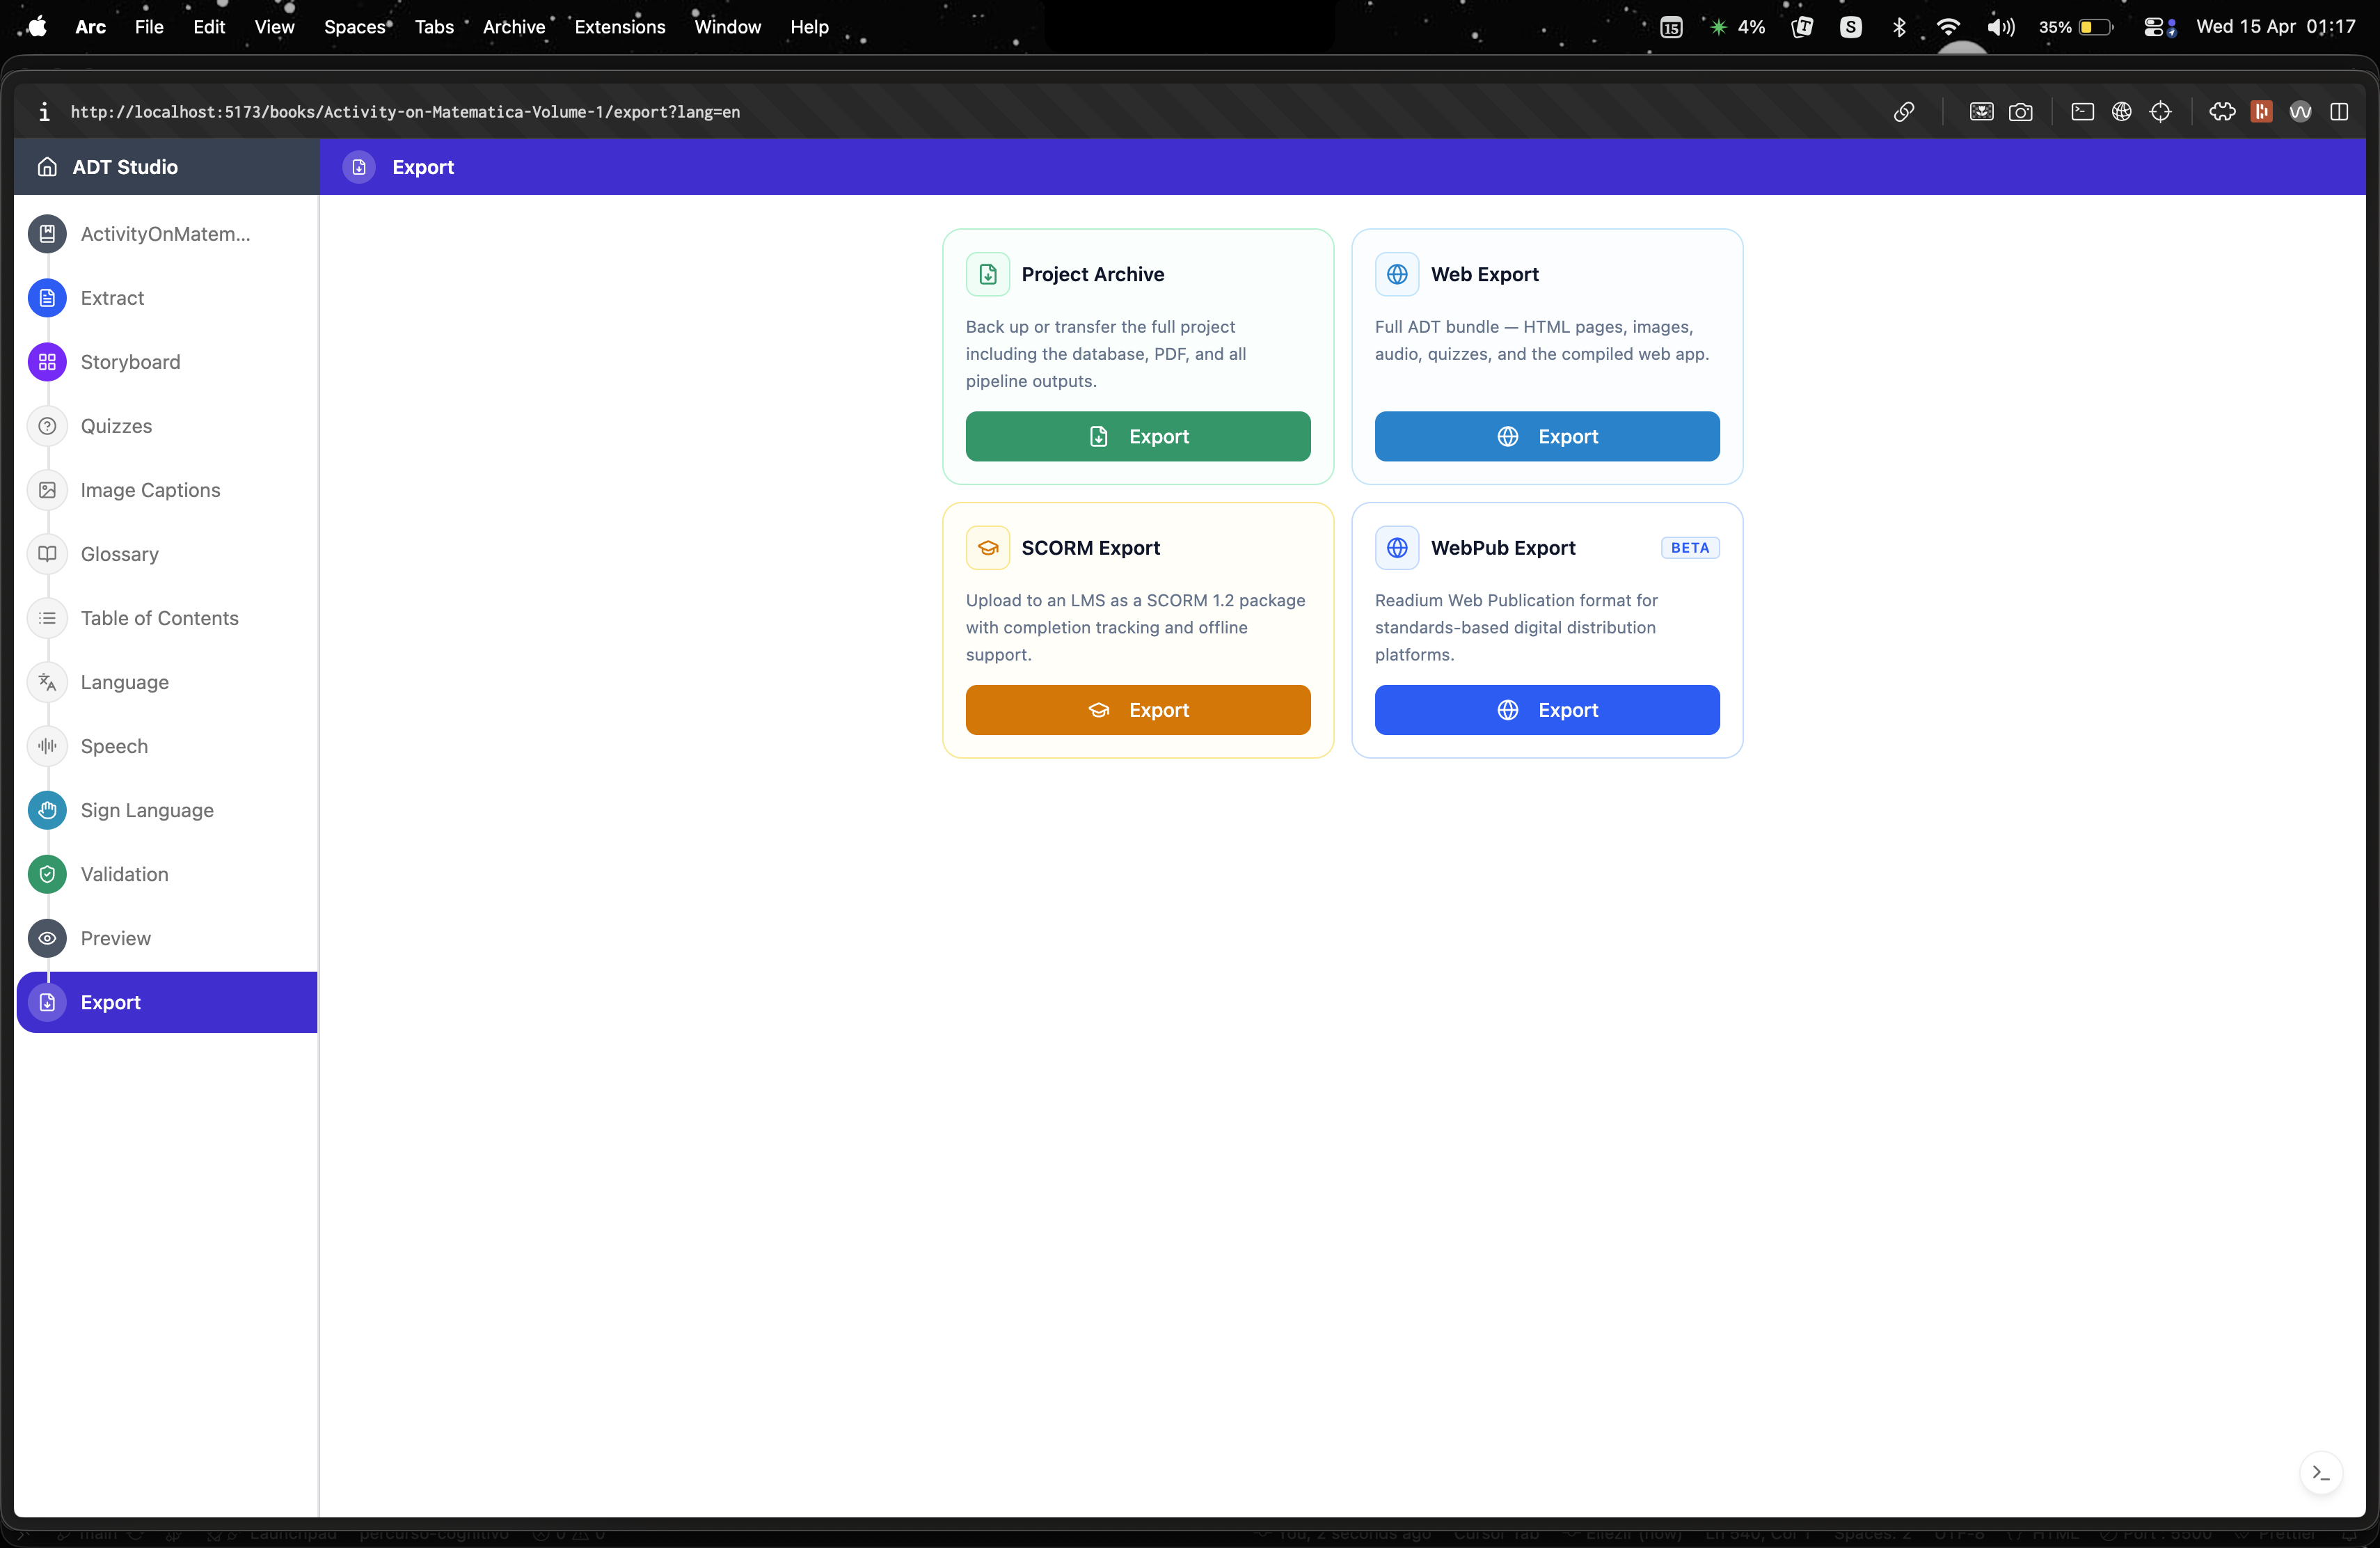Open the Tabs menu
2380x1548 pixels.
coord(434,27)
